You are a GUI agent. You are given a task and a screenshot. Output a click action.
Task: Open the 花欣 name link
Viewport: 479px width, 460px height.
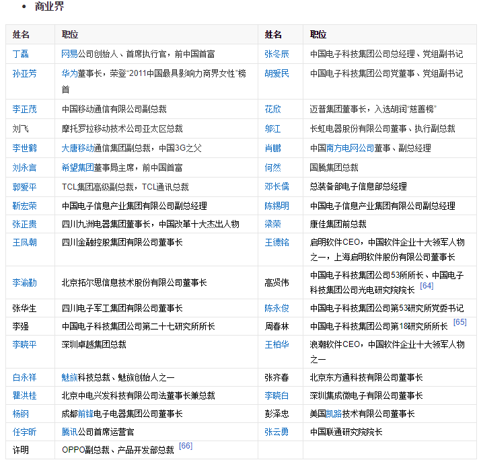[272, 109]
